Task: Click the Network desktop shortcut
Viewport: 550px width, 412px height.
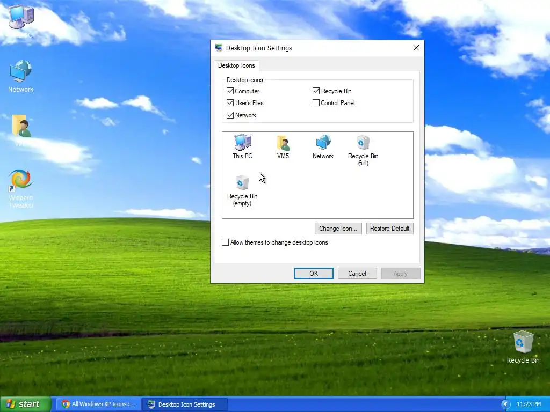Action: [21, 76]
